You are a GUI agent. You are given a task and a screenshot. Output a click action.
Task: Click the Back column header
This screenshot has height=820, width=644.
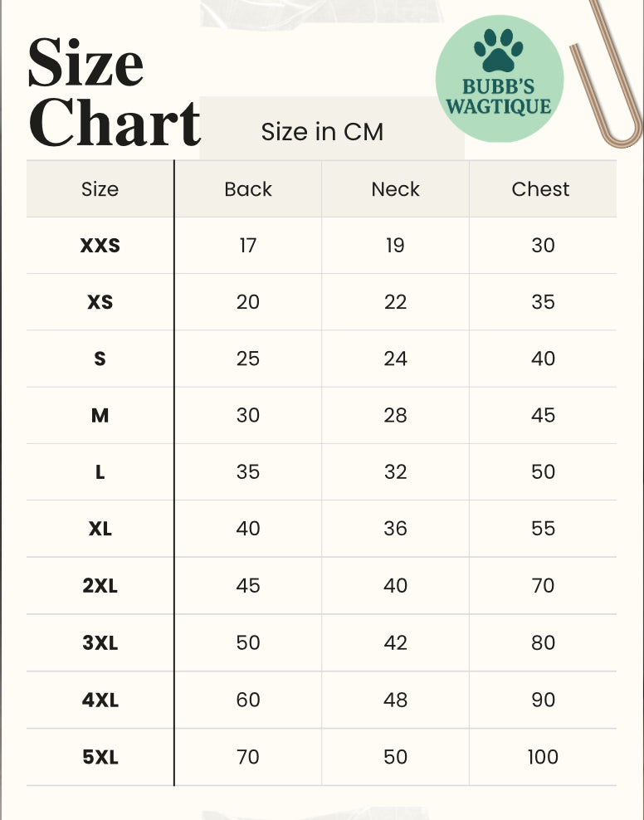pos(248,189)
